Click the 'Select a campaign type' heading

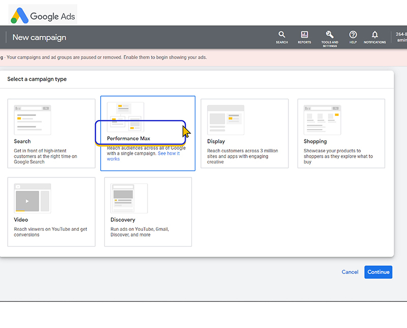click(37, 79)
